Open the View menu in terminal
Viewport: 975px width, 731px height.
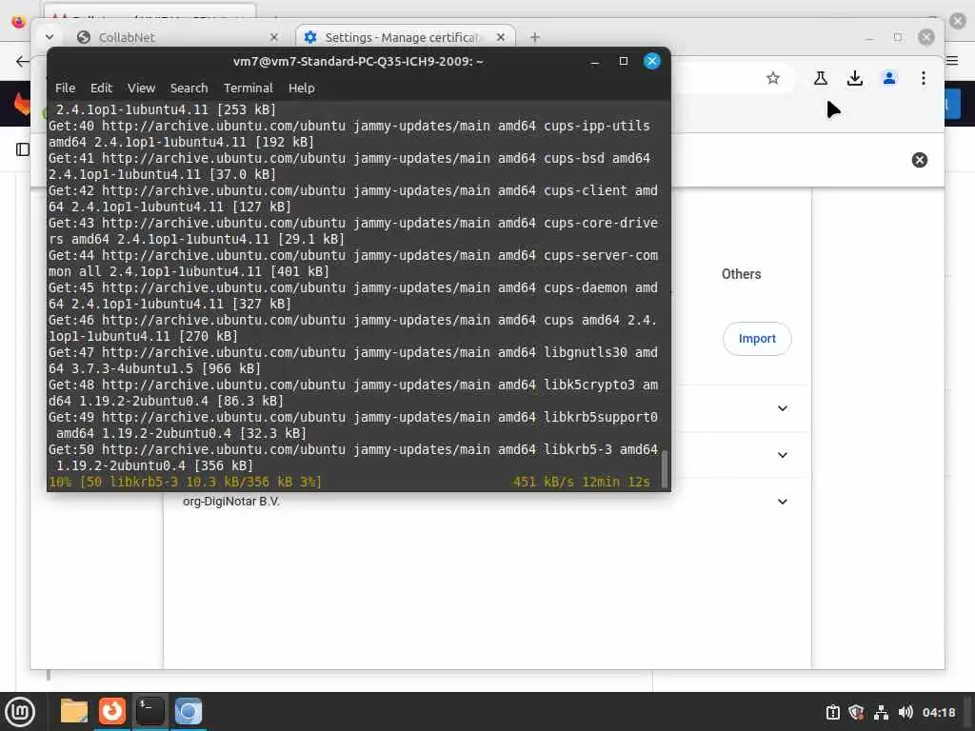[141, 89]
